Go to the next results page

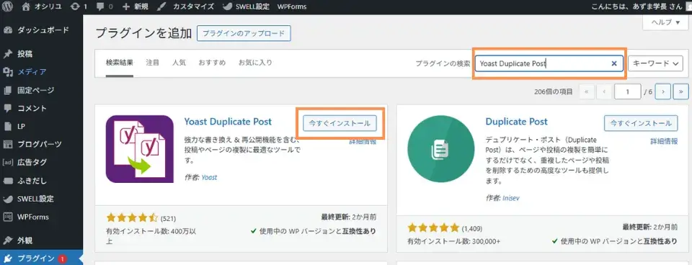[x=663, y=91]
